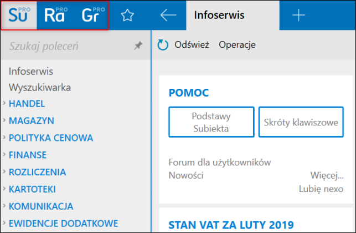356x233 pixels.
Task: Open Rachmistrz (Ra PRO) module icon
Action: pyautogui.click(x=55, y=16)
